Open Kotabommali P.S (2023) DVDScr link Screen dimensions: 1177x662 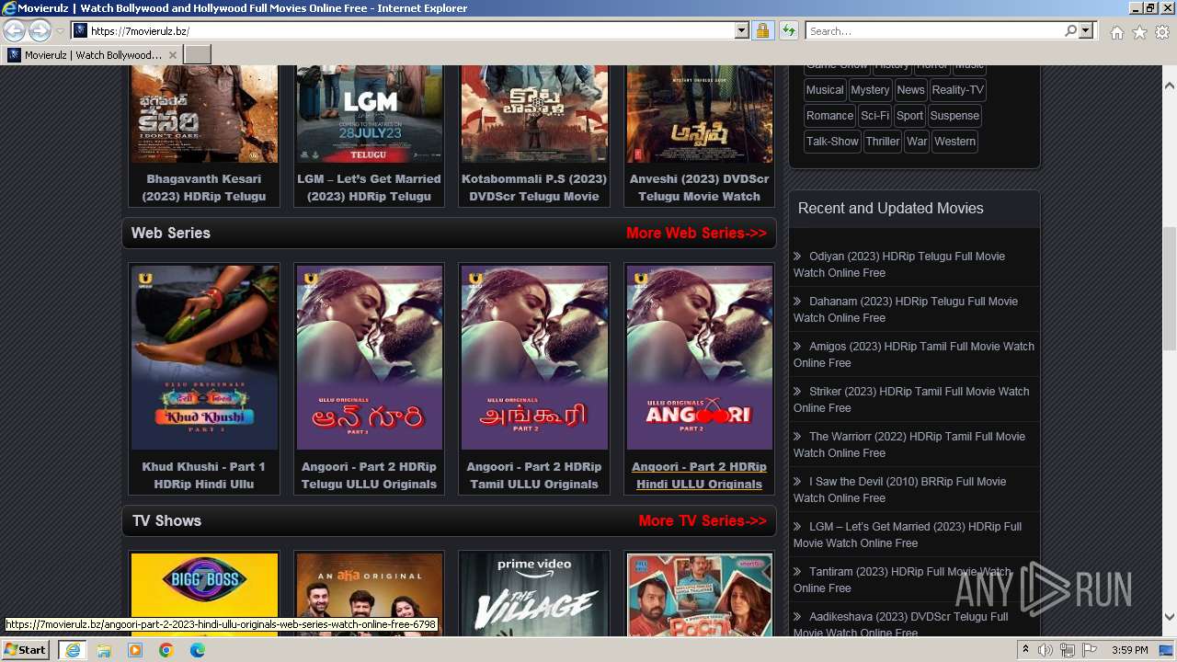[x=534, y=188]
